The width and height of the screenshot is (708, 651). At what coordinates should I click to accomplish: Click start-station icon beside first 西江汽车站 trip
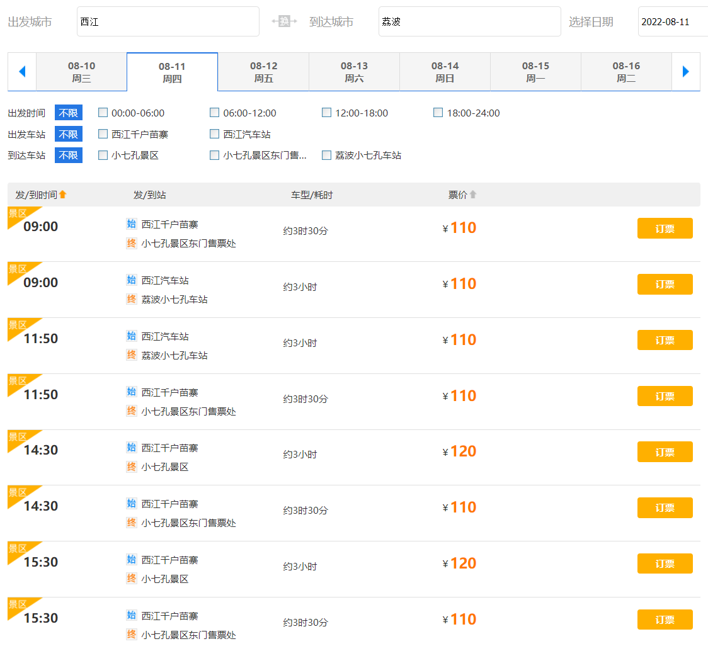pos(131,280)
